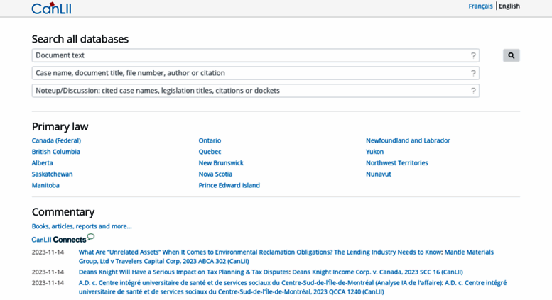Select the Nunavut link
This screenshot has width=552, height=300.
379,174
